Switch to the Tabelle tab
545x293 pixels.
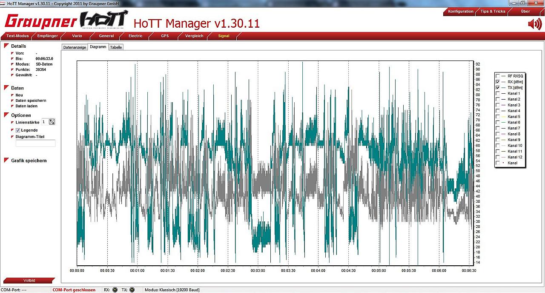coord(116,47)
